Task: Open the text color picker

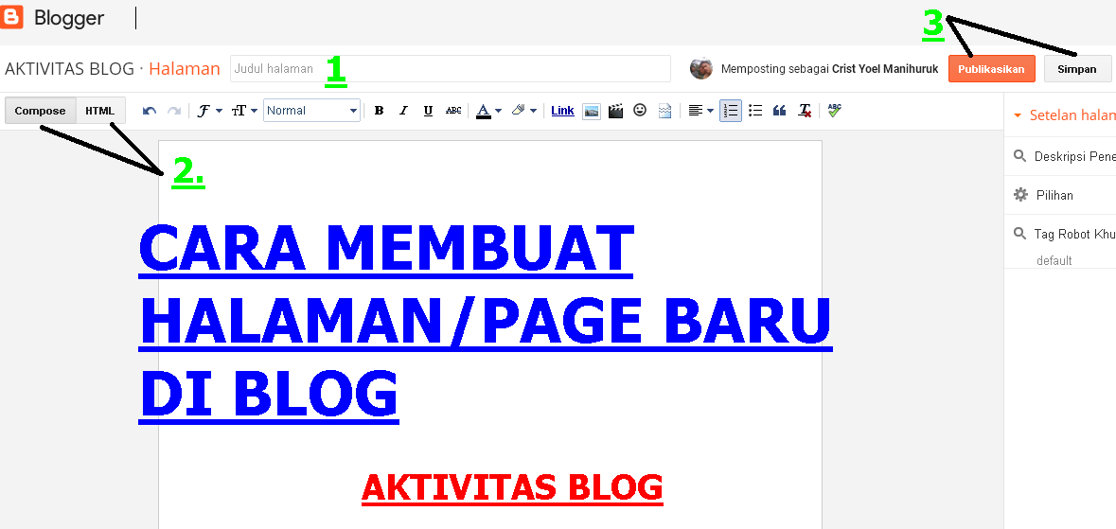Action: point(488,111)
